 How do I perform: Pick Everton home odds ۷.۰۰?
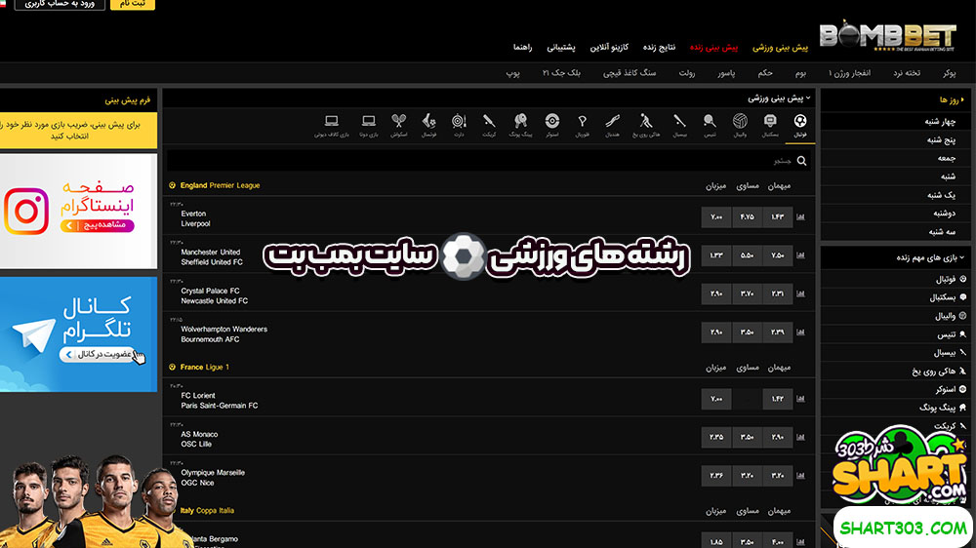716,217
